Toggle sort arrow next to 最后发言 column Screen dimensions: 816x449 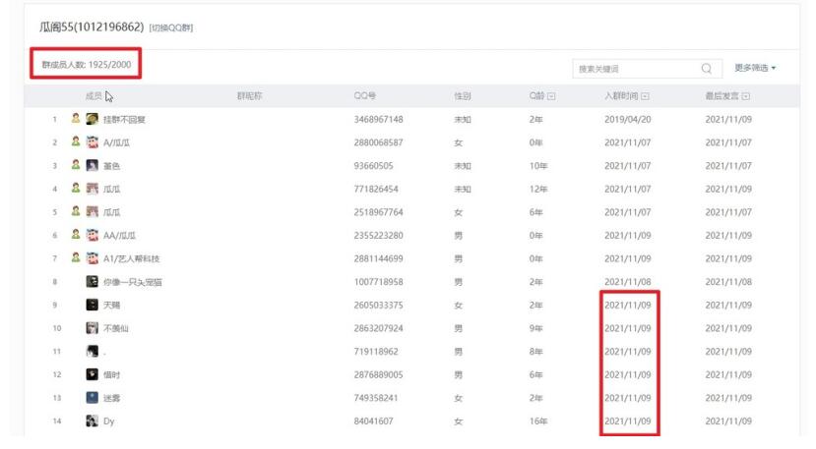[746, 96]
